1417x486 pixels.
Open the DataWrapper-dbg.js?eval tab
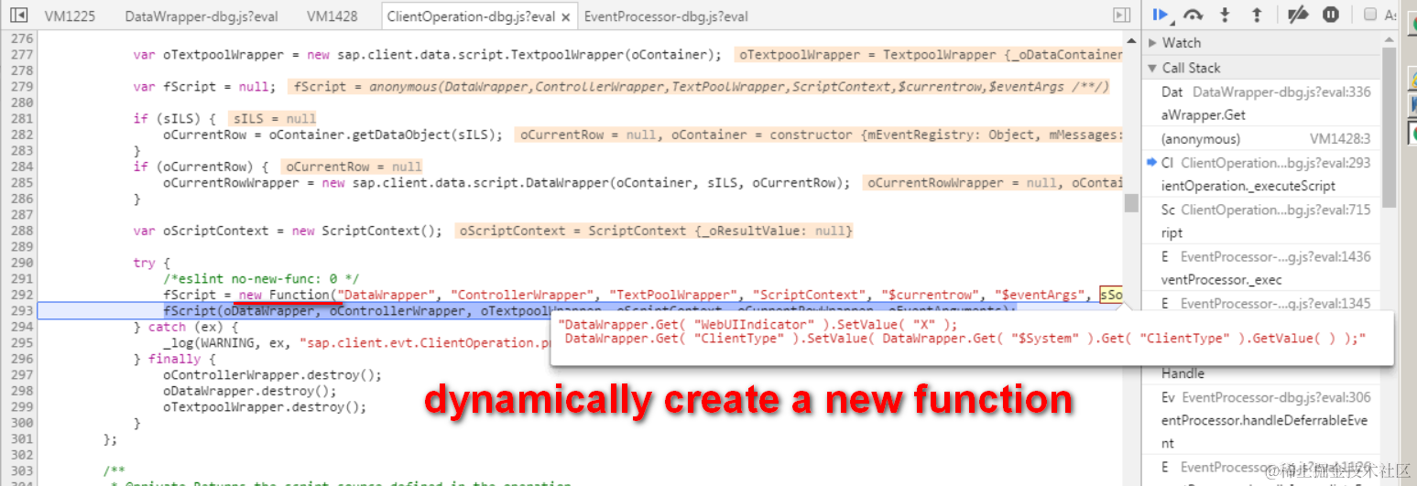202,16
